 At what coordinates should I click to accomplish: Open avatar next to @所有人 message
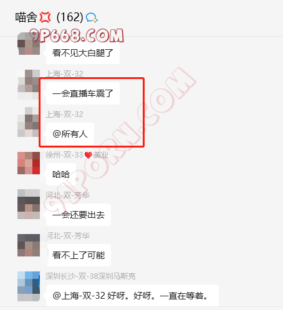pos(29,122)
